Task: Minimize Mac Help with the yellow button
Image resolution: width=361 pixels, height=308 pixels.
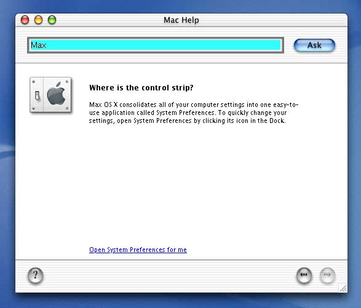Action: point(39,20)
